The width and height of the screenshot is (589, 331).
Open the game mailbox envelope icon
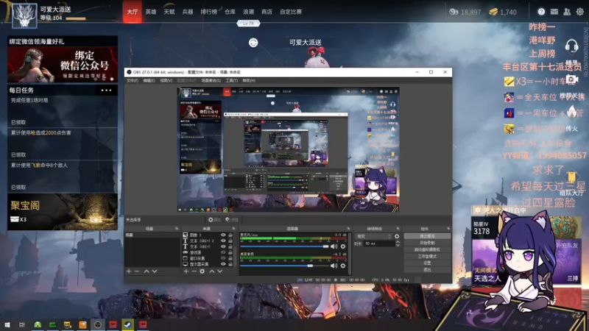pos(554,12)
